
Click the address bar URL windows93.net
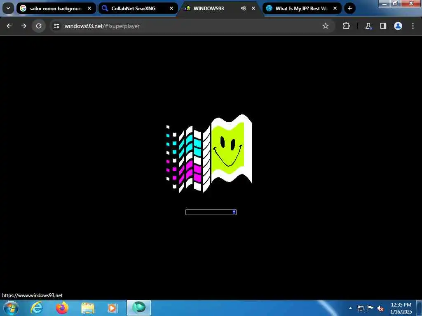(102, 26)
